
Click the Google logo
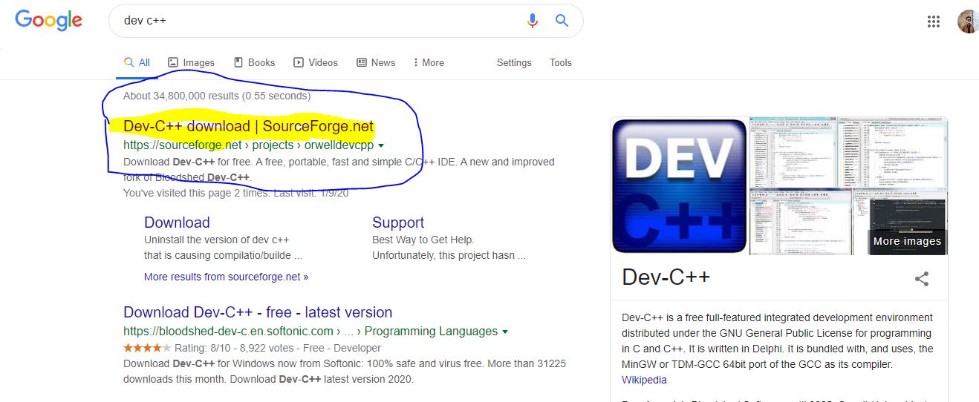pyautogui.click(x=48, y=20)
